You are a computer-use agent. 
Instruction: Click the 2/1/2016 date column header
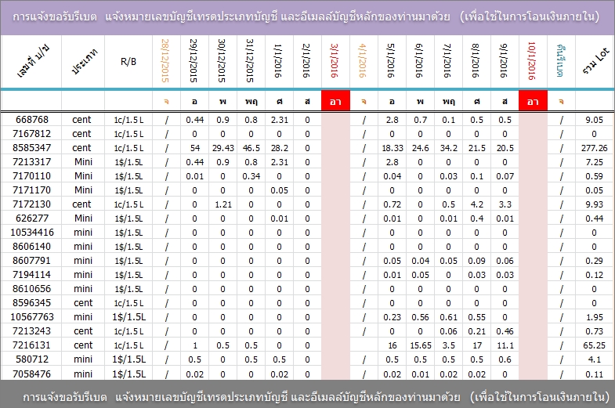point(307,62)
